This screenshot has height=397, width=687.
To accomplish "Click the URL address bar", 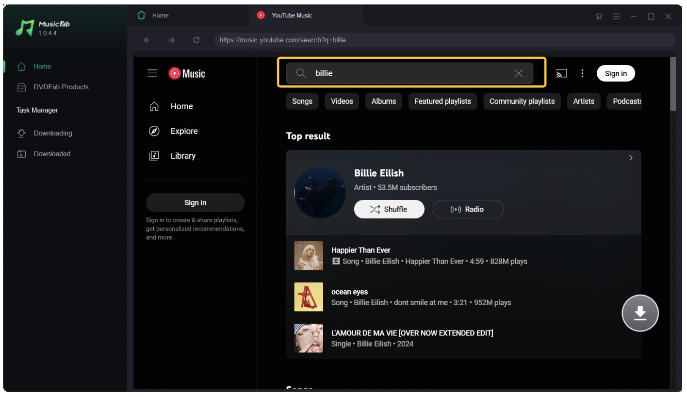I will 444,40.
